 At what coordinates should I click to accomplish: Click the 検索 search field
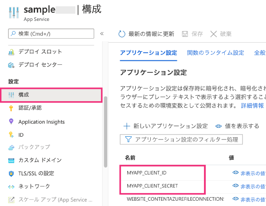point(51,34)
